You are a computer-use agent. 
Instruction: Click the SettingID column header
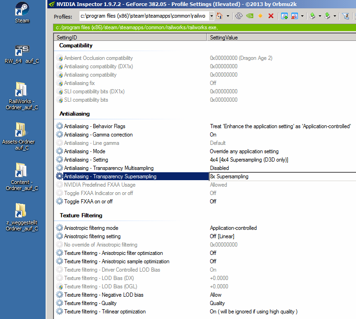130,38
